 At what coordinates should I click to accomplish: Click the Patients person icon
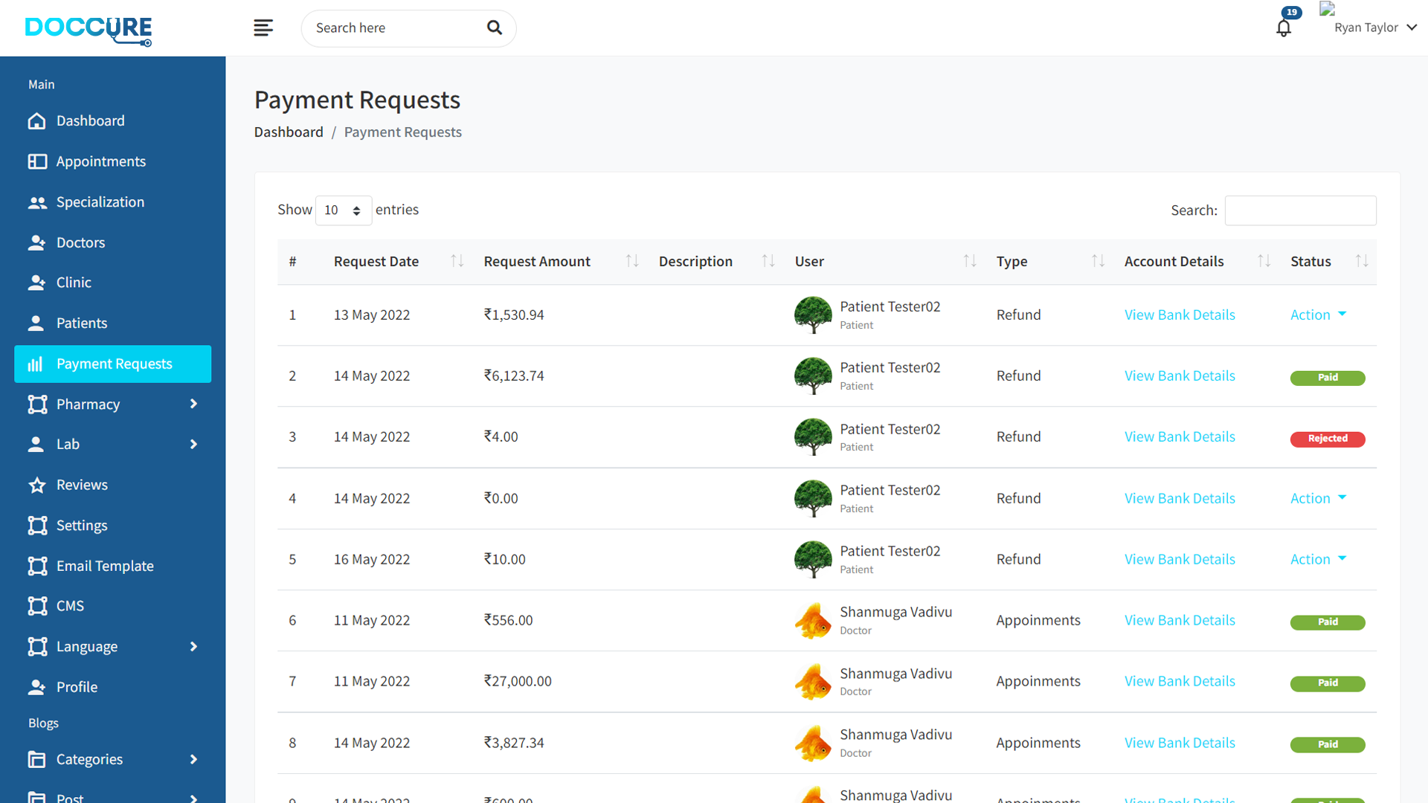36,323
